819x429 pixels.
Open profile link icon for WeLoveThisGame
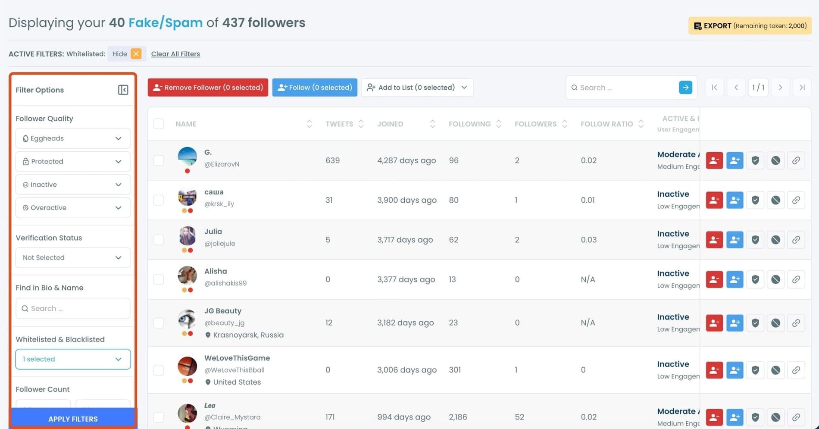(796, 370)
